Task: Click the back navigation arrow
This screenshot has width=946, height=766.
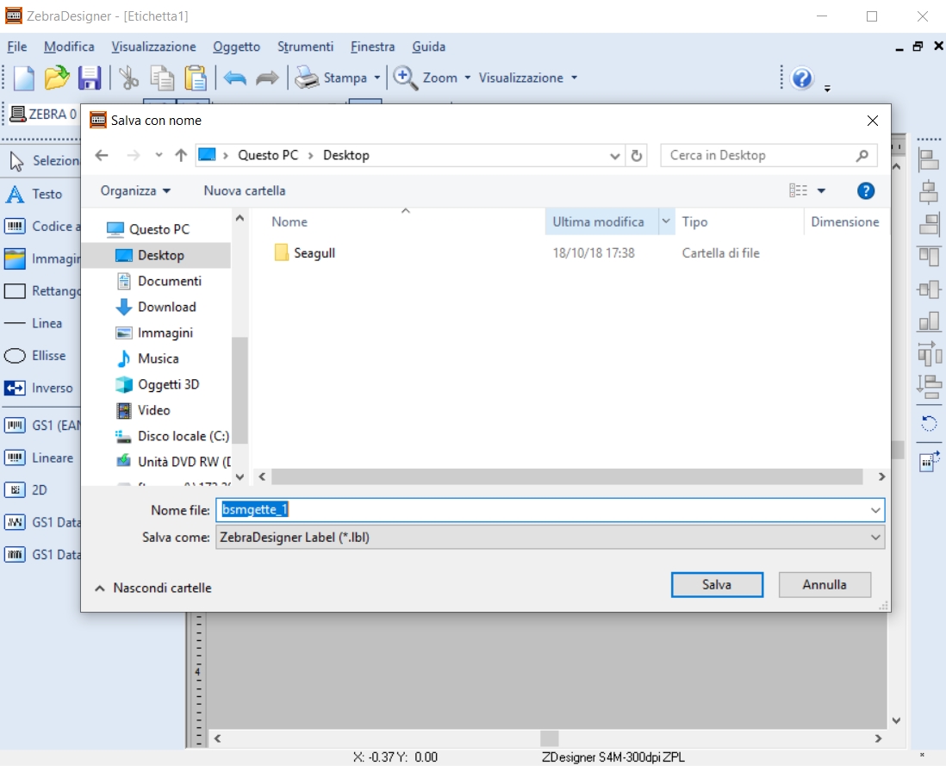Action: click(102, 156)
